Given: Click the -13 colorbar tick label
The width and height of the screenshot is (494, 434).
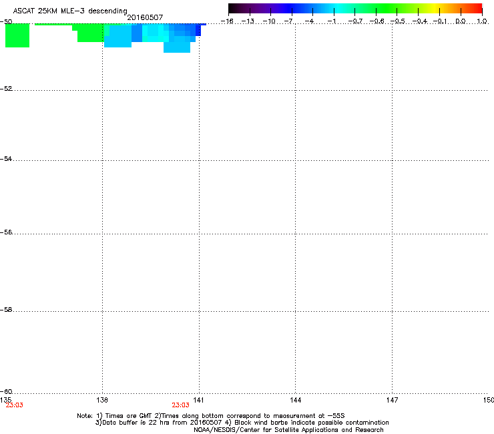Looking at the screenshot, I should pyautogui.click(x=248, y=21).
